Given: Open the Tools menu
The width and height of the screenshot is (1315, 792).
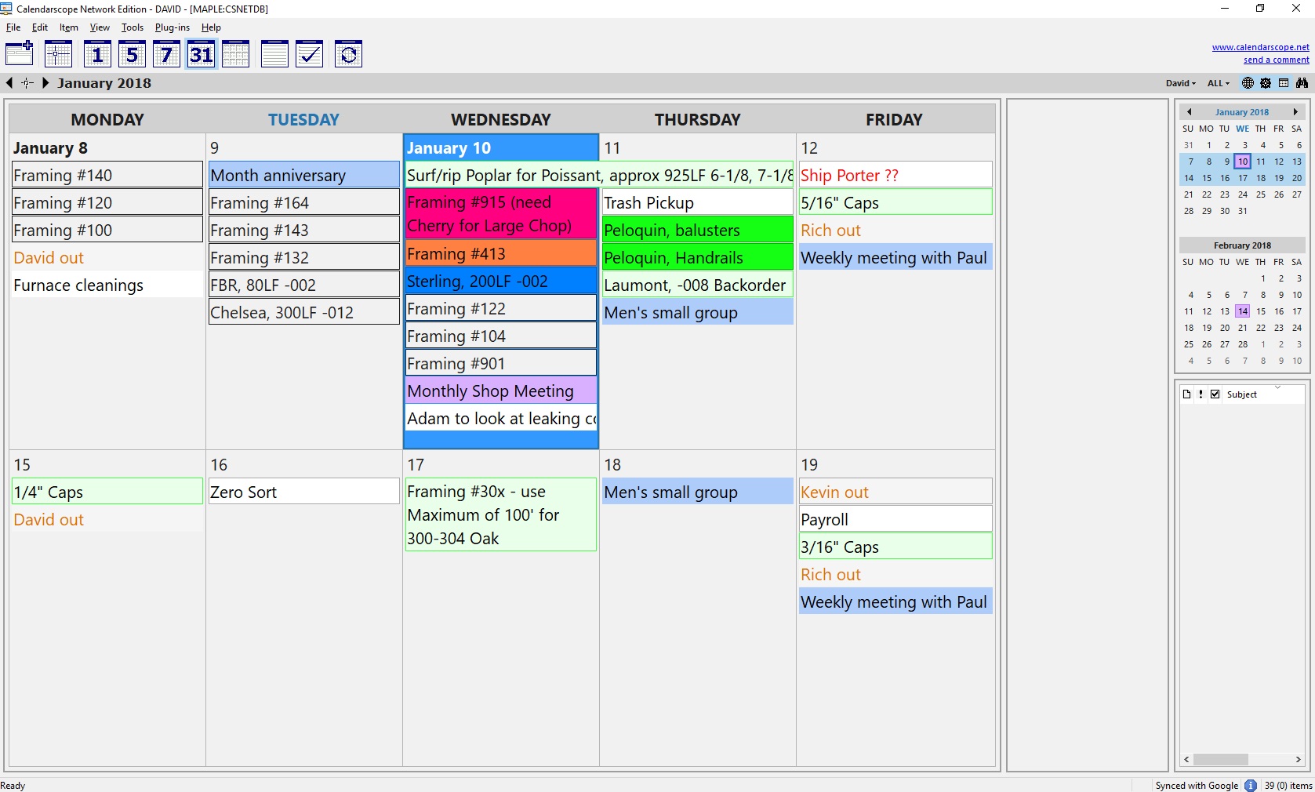Looking at the screenshot, I should click(x=133, y=27).
